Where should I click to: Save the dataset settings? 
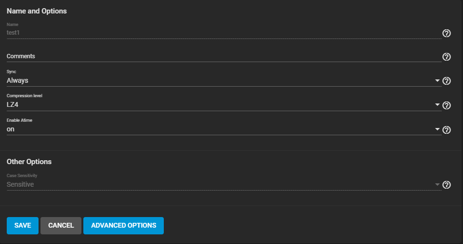point(23,225)
